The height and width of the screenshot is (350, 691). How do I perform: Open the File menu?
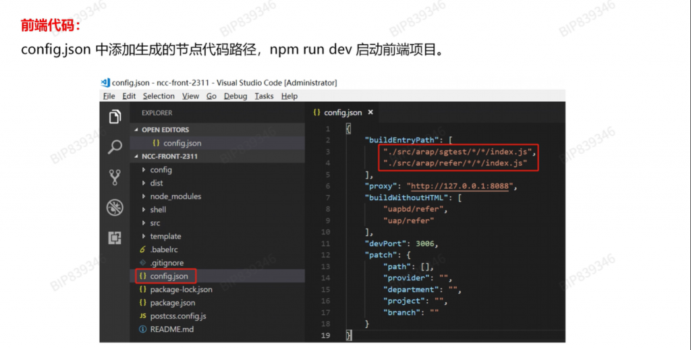109,96
